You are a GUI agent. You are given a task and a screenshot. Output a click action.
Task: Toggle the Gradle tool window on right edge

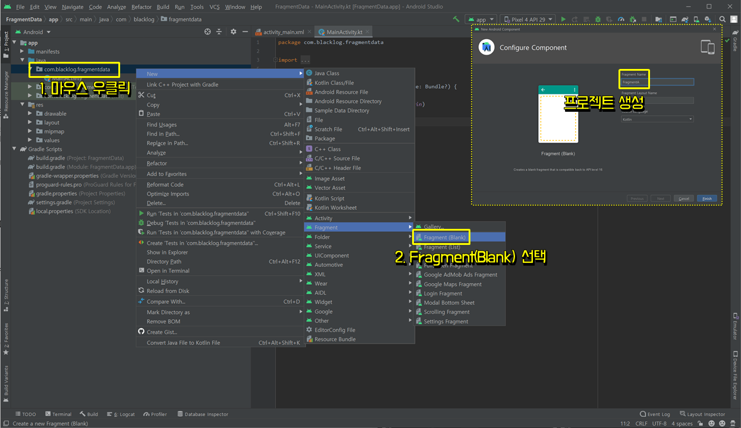point(735,41)
